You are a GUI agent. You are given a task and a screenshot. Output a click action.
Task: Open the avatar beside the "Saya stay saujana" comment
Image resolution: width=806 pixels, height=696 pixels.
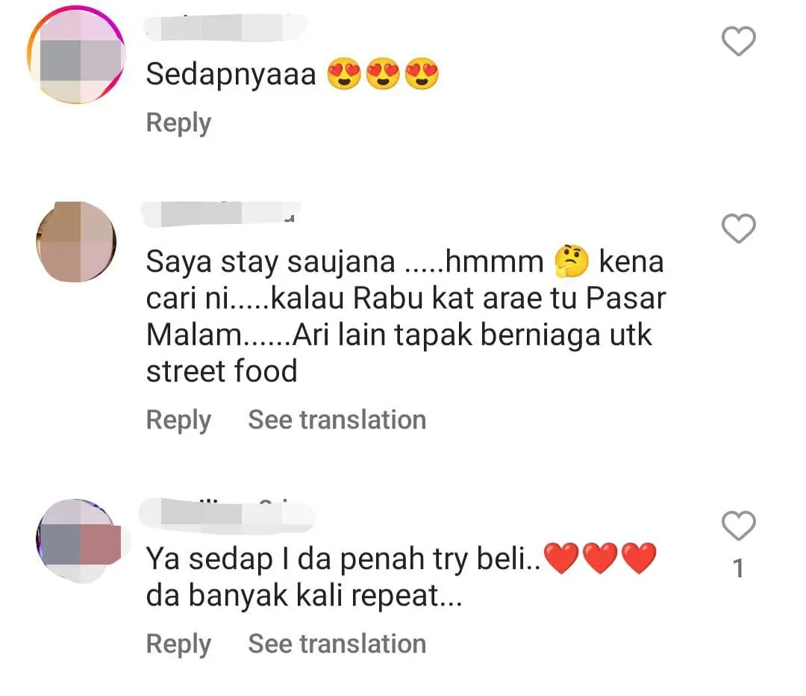click(x=76, y=241)
